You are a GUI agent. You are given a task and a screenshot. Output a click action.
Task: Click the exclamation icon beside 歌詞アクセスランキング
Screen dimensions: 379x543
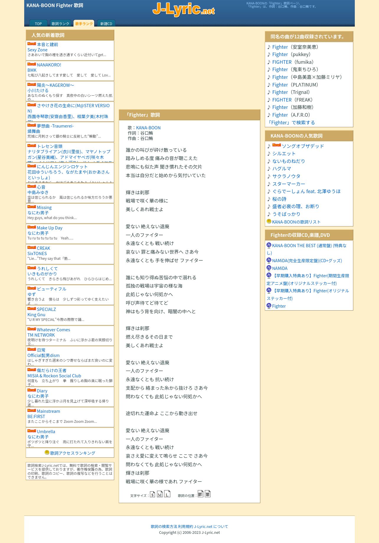[x=47, y=453]
